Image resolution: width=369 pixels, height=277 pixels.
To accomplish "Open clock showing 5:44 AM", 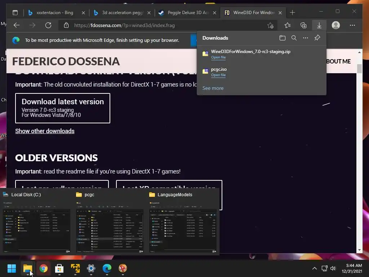I will pos(352,268).
